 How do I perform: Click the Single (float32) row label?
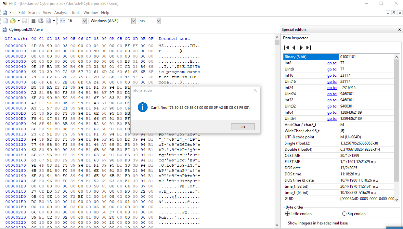pyautogui.click(x=297, y=143)
